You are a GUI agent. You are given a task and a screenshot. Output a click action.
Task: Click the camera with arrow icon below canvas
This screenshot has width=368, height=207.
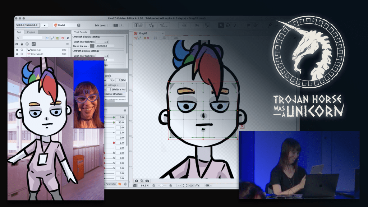[x=147, y=181]
